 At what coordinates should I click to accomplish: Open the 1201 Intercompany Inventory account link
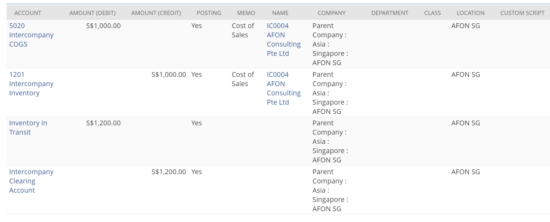(31, 84)
